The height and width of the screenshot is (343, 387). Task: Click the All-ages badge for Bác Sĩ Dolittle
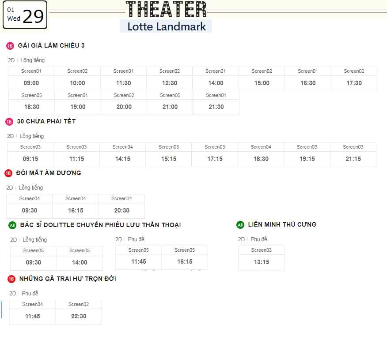click(x=12, y=225)
